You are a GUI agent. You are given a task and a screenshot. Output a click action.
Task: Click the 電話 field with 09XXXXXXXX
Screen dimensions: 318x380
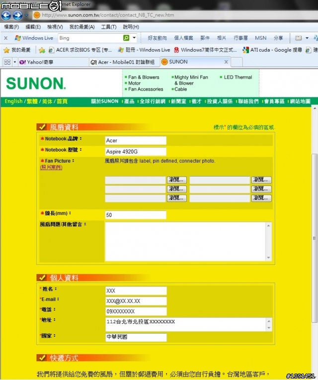[136, 311]
